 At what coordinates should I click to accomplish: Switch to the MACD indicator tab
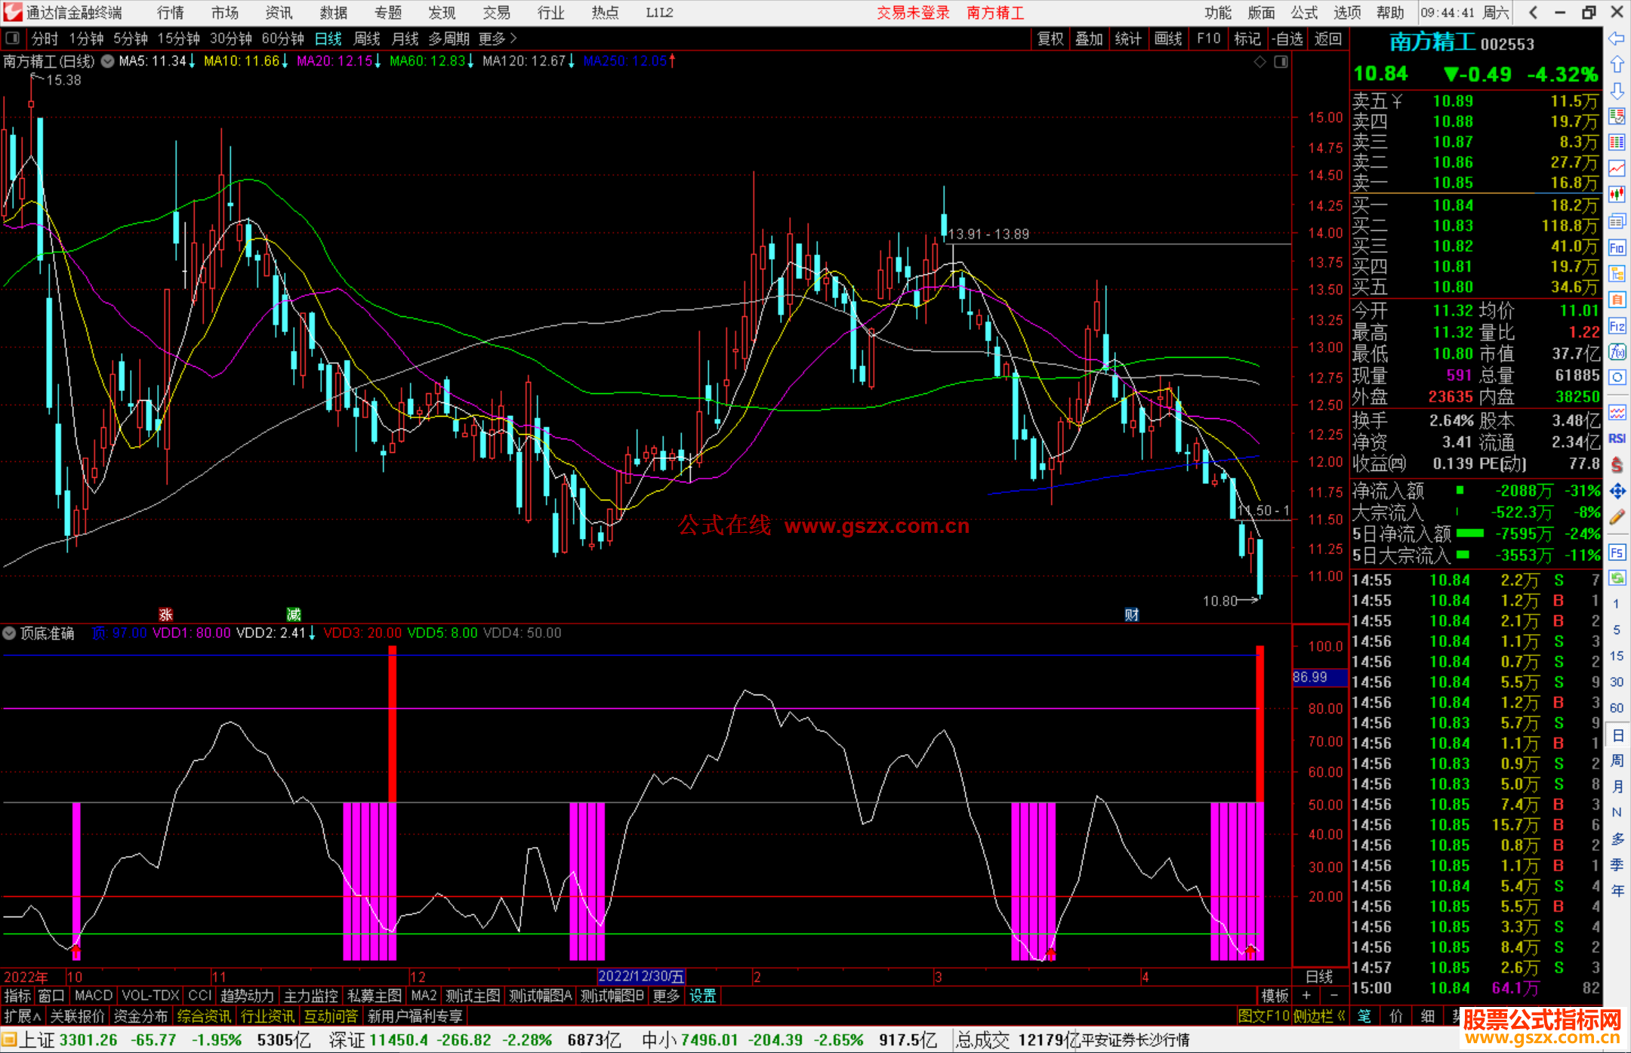pos(94,996)
